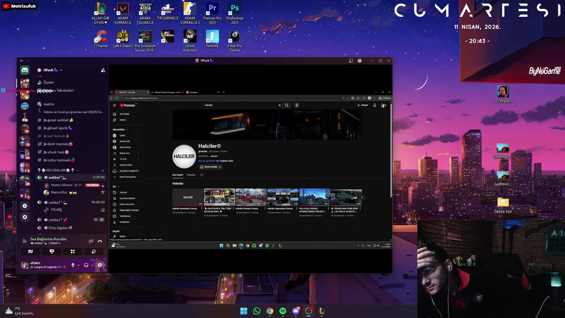
Task: Start an activity from the voice panel
Action: (72, 251)
